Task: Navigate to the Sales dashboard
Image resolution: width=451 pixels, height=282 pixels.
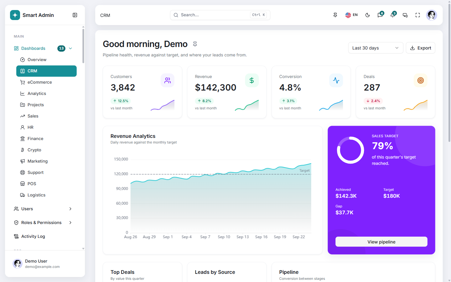Action: click(46, 116)
